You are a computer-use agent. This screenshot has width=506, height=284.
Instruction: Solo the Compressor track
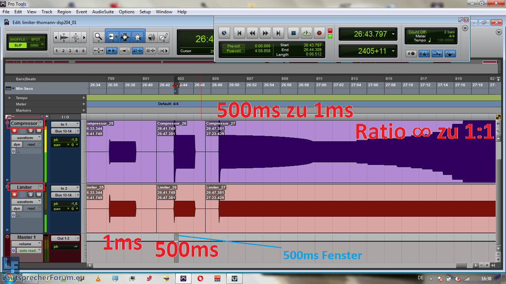(x=31, y=131)
